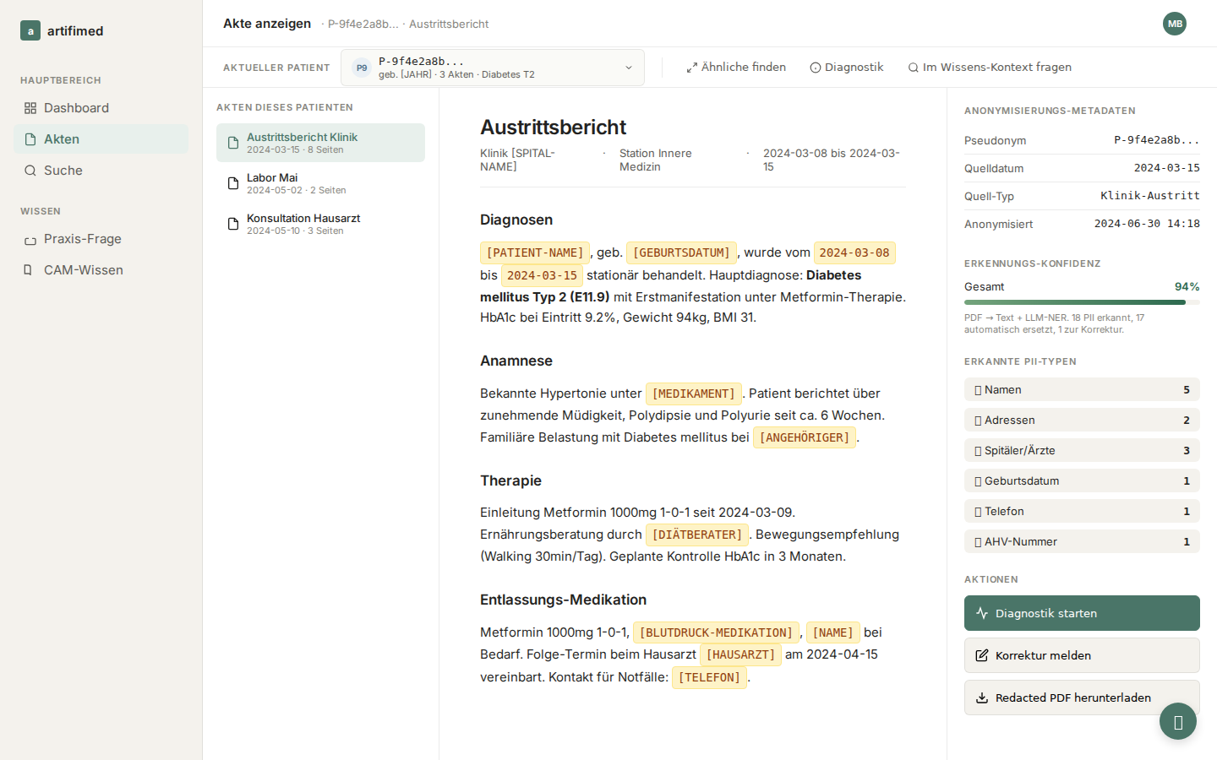Open Konsultation Hausarzt record

click(x=320, y=224)
